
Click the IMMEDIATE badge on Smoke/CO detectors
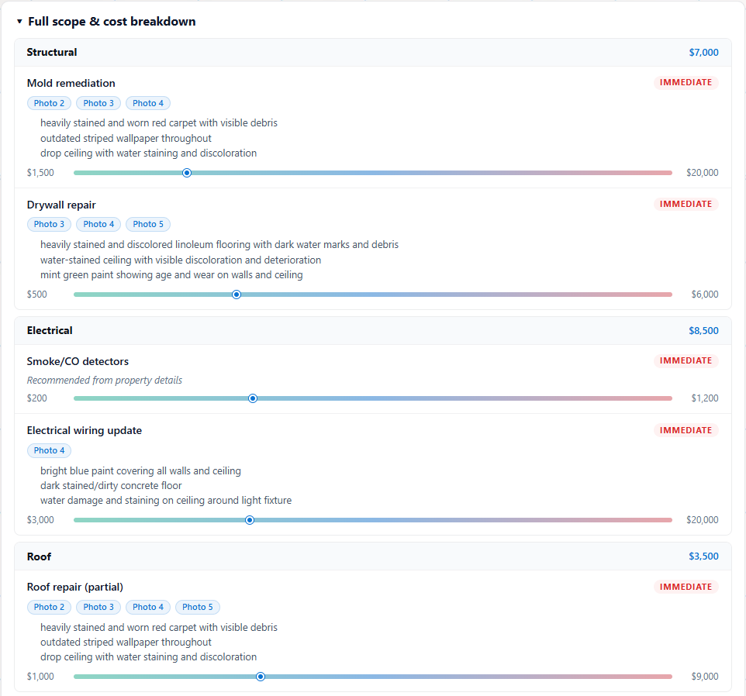pos(686,360)
